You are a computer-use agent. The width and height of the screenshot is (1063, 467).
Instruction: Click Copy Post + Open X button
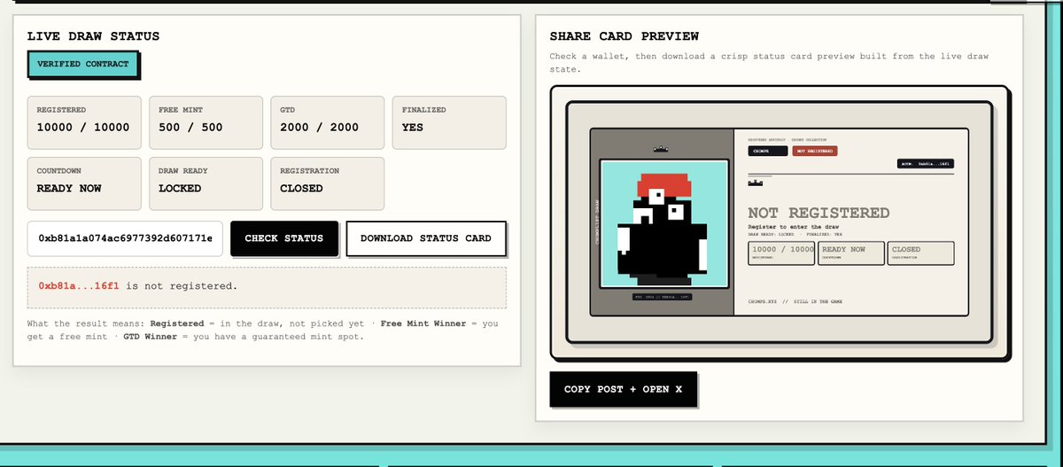coord(624,389)
